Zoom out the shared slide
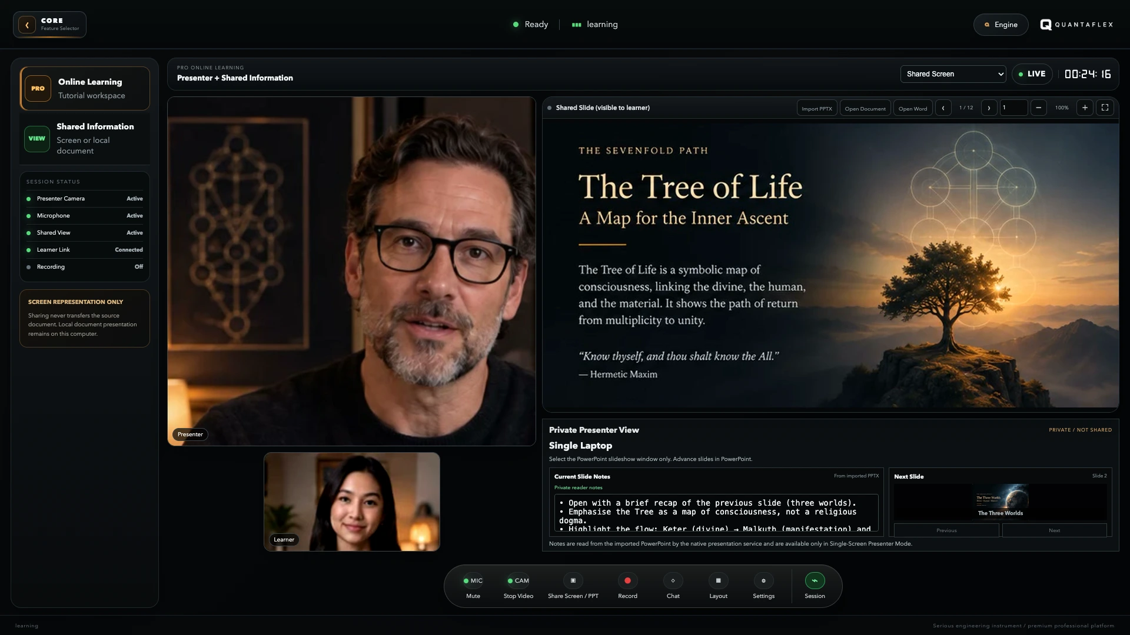 tap(1038, 108)
